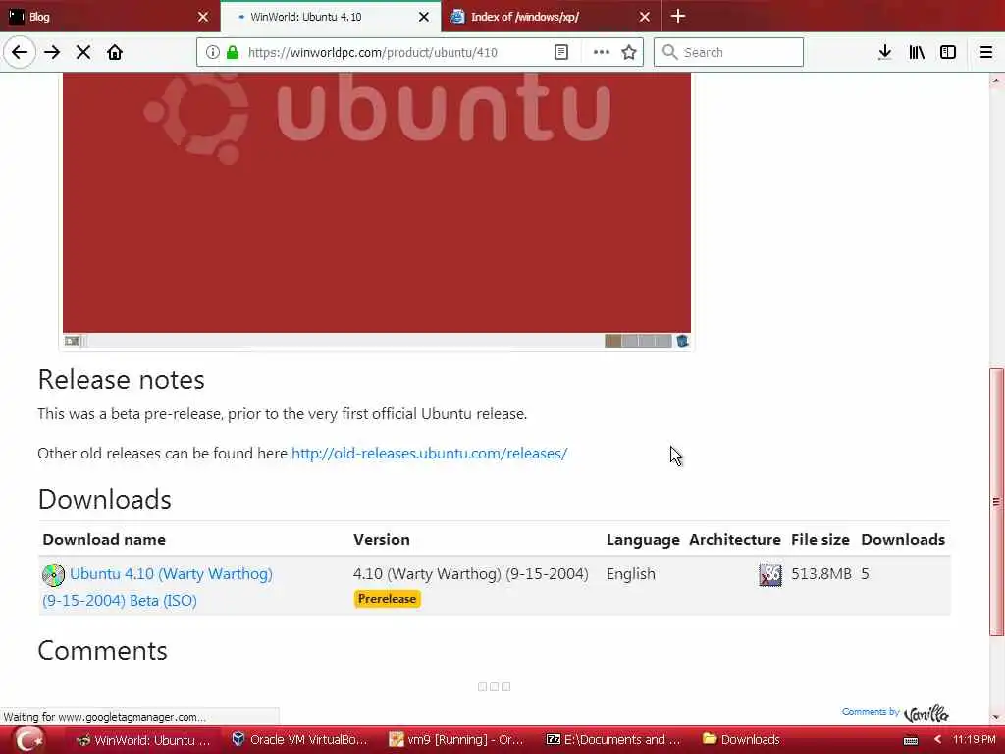Click the 11:19 PM clock
The width and height of the screenshot is (1005, 754).
coord(974,740)
